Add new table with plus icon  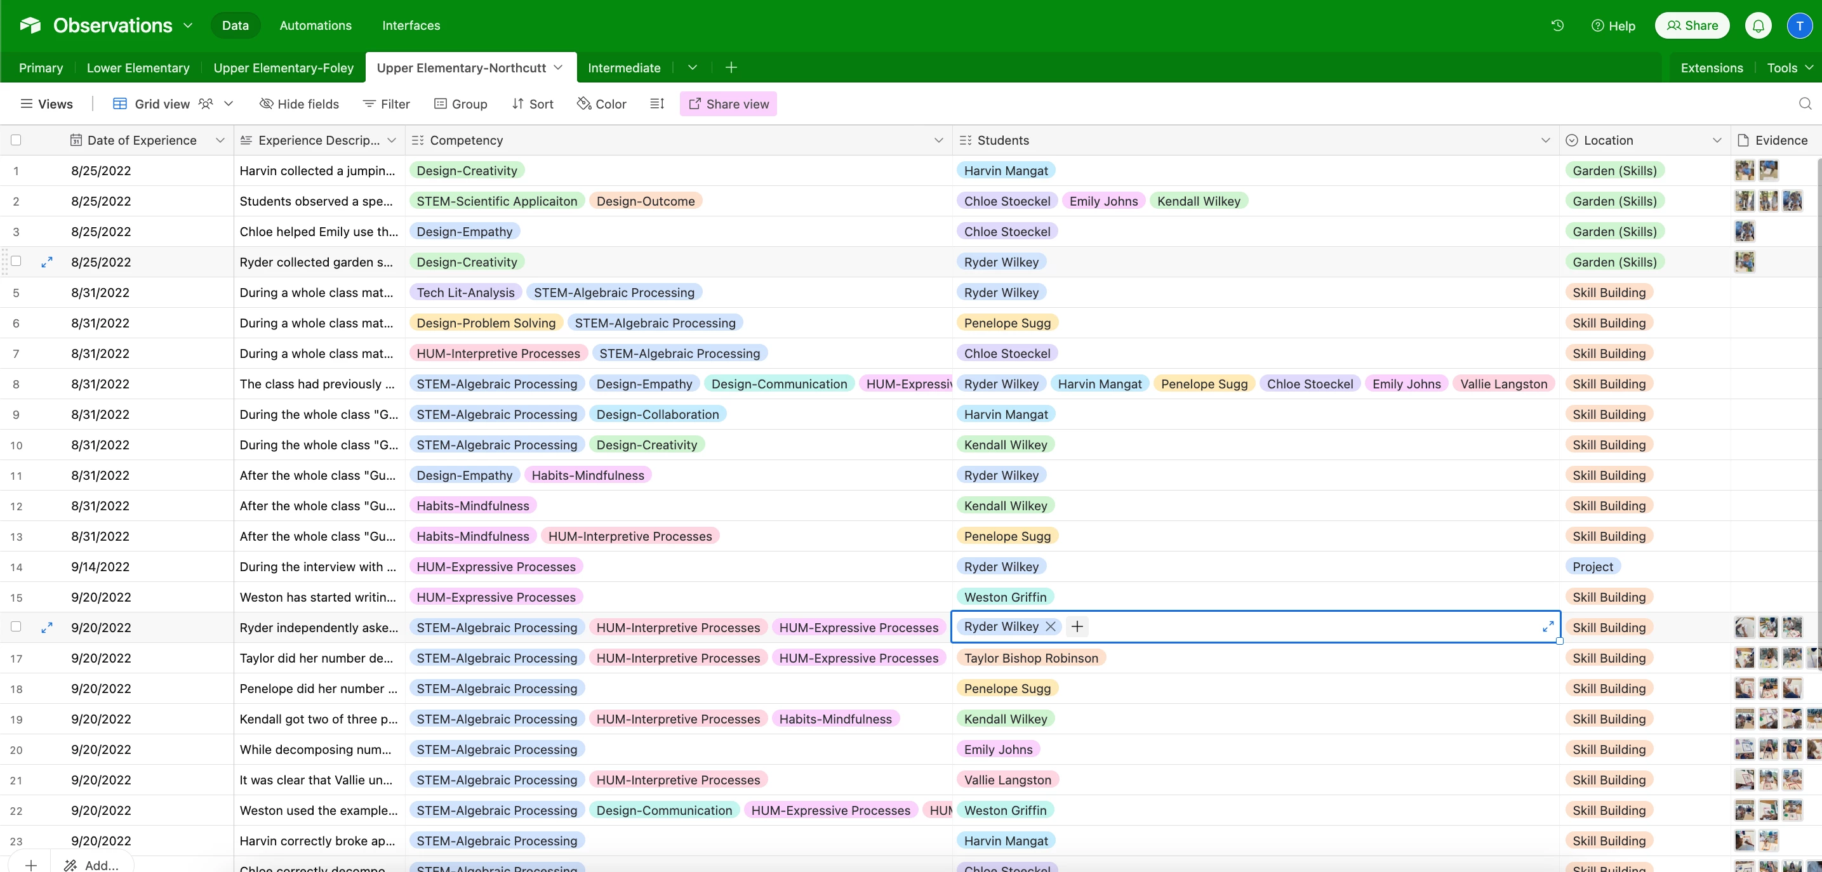(731, 67)
